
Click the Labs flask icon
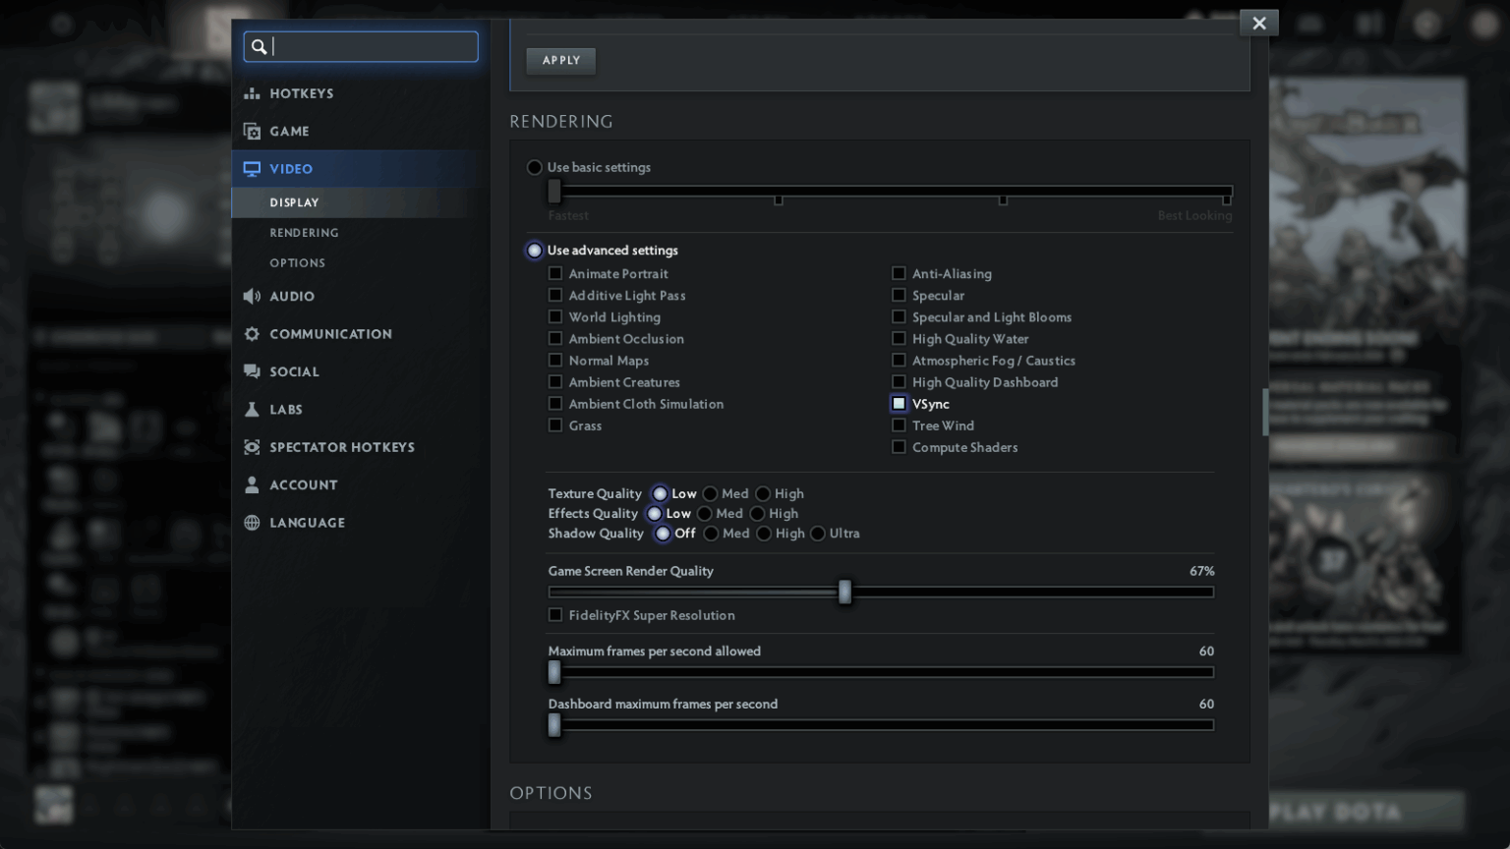(x=252, y=410)
